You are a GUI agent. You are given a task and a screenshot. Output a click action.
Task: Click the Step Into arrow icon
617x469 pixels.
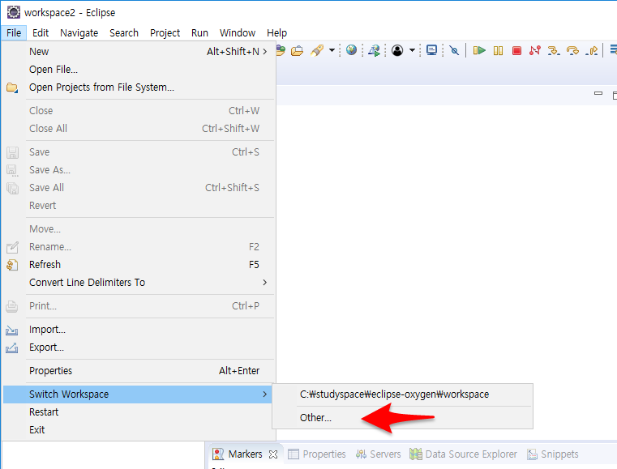[554, 51]
